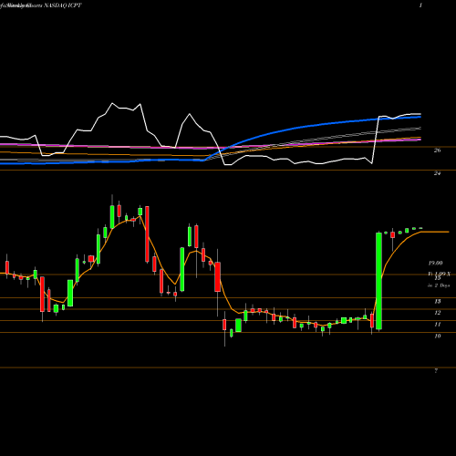Click the price axis label '12'
456x456 pixels.
(x=438, y=313)
